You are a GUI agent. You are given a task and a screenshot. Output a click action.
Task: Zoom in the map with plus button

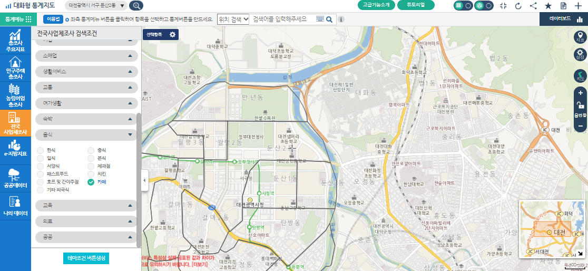click(580, 93)
